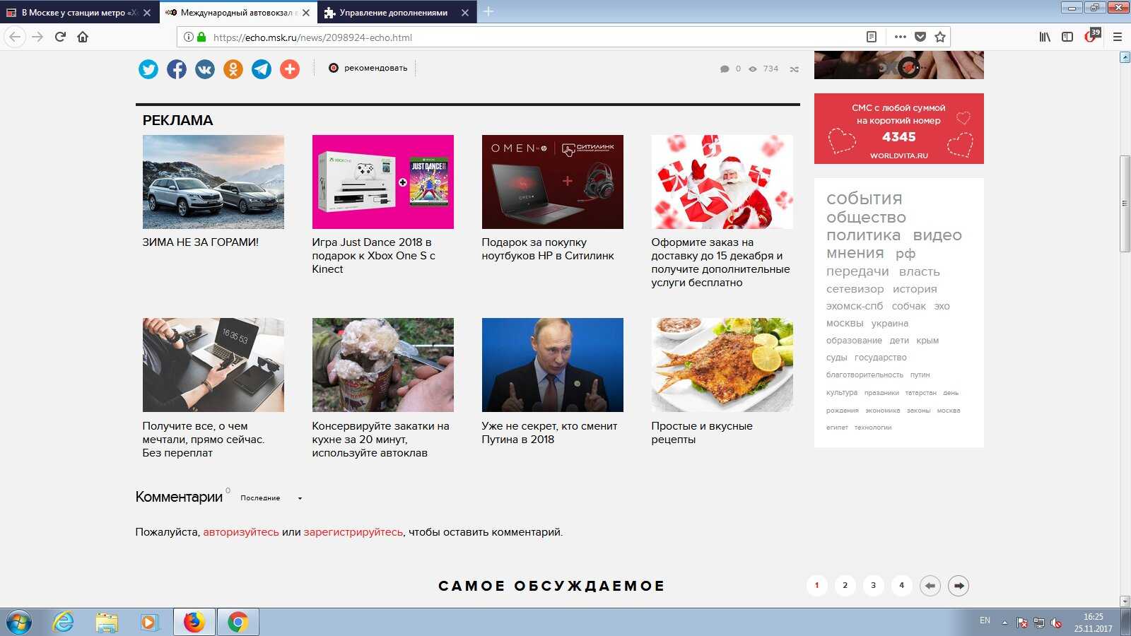Go to the next page of Самое обсуждаемое
Viewport: 1131px width, 636px height.
[959, 586]
